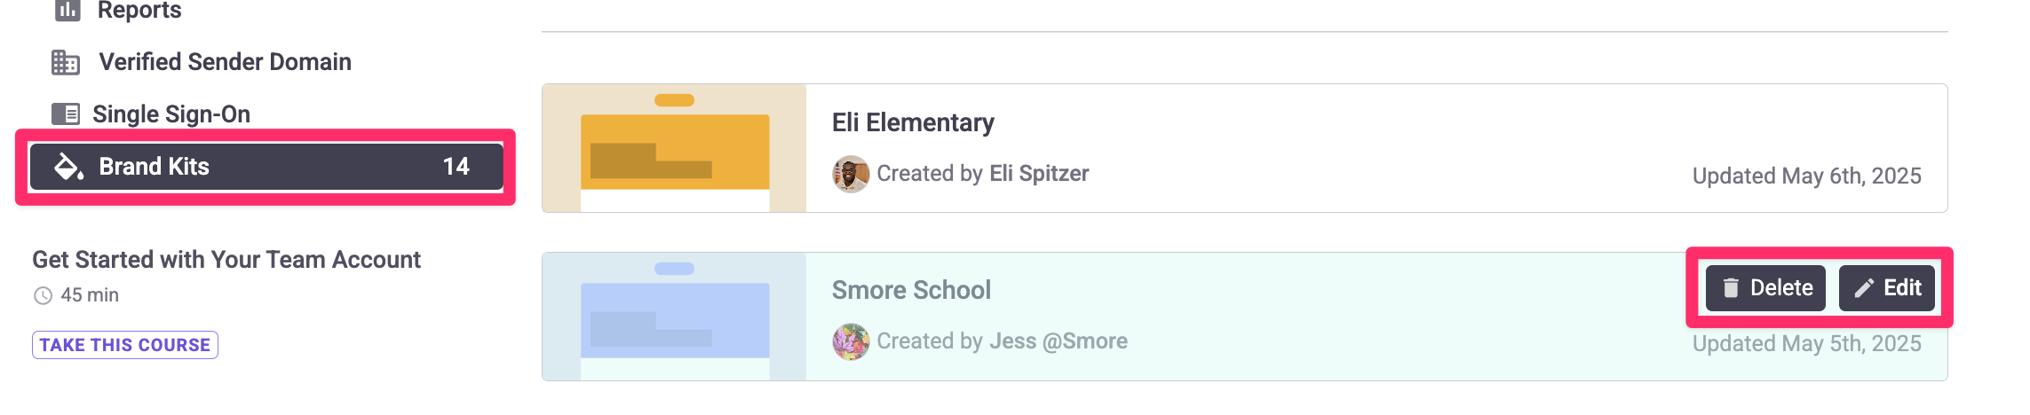2030x415 pixels.
Task: Click the Single Sign-On sidebar icon
Action: [66, 114]
